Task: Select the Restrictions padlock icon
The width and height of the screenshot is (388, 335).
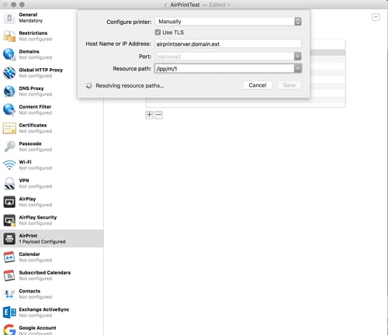Action: point(9,36)
